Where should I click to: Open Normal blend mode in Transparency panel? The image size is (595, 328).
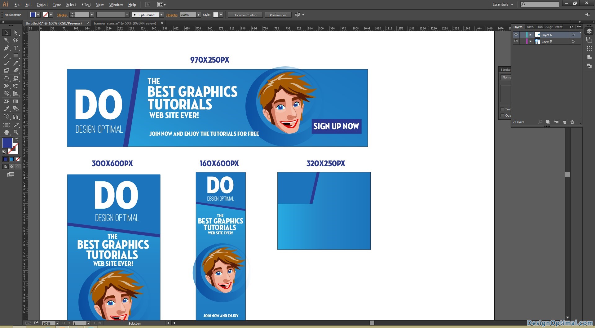click(x=506, y=78)
